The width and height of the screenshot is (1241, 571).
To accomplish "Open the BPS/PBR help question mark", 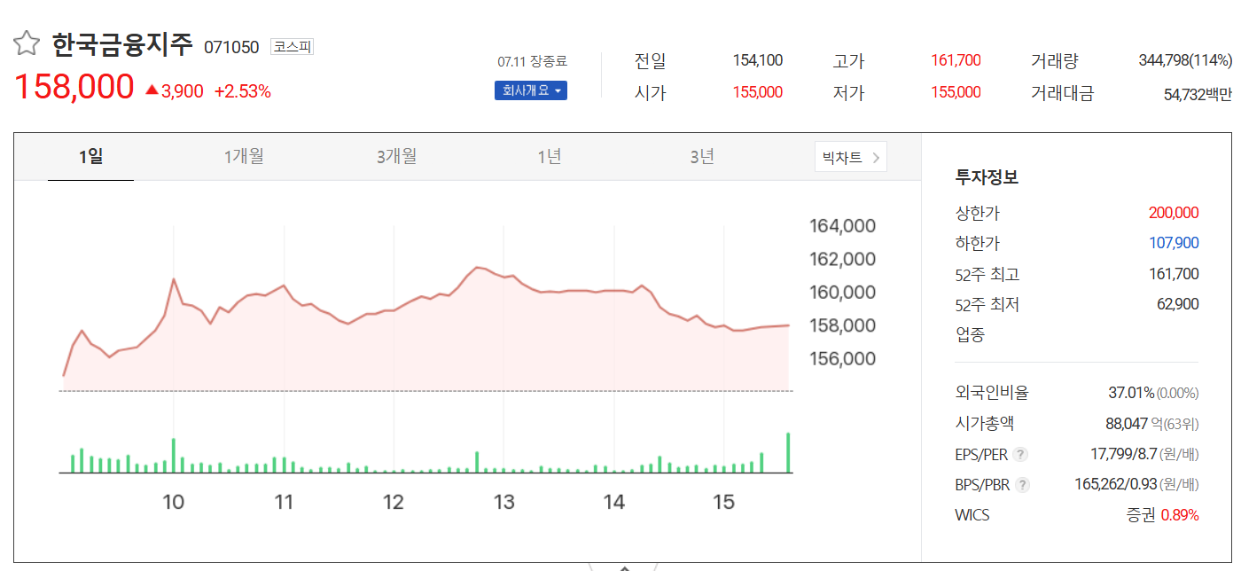I will (1023, 485).
